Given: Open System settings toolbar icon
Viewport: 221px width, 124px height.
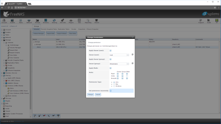Looking at the screenshot, I should pos(12,21).
